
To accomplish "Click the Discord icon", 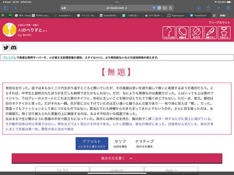I will click(x=14, y=48).
